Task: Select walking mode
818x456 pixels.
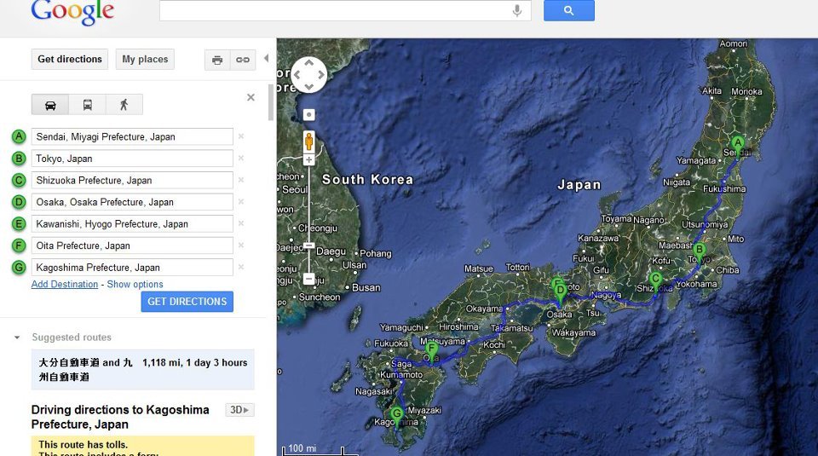Action: [x=124, y=105]
